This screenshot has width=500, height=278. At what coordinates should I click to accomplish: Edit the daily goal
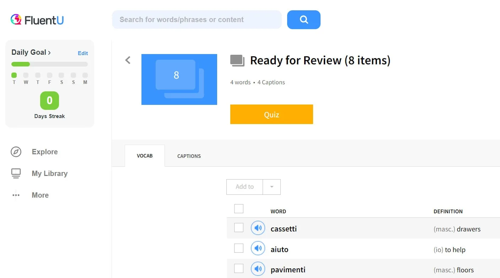tap(83, 53)
